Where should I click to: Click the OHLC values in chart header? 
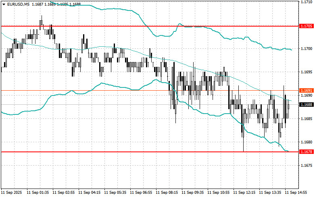56,4
